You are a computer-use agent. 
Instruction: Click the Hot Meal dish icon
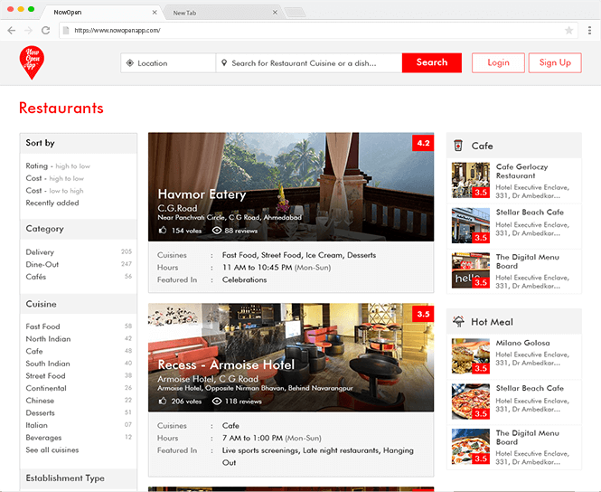point(458,322)
